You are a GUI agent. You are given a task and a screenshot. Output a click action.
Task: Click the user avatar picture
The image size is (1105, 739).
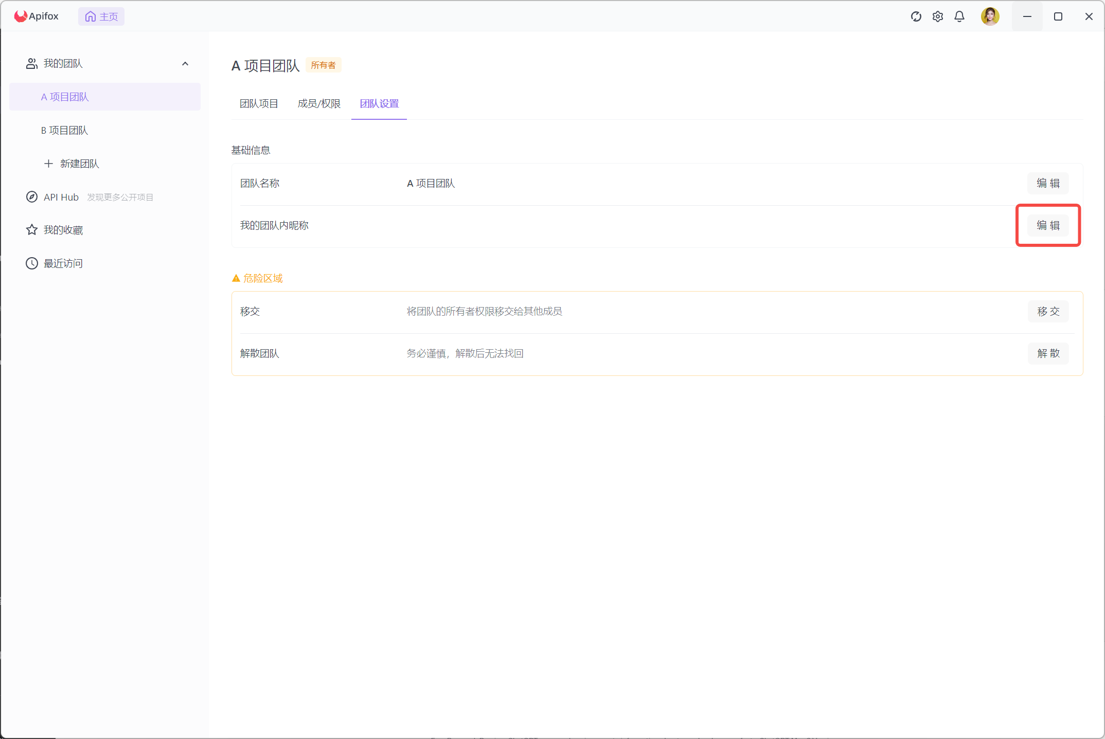[x=989, y=16]
